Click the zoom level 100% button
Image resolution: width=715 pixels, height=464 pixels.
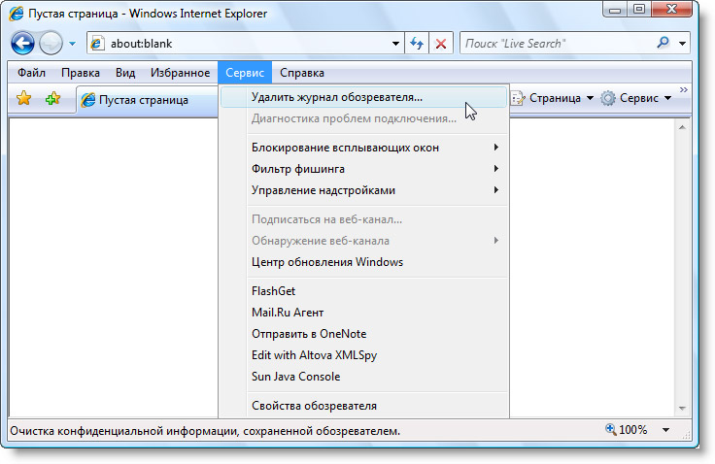click(x=626, y=430)
